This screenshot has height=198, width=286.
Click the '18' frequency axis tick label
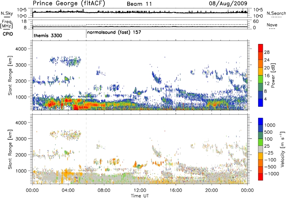pos(24,21)
